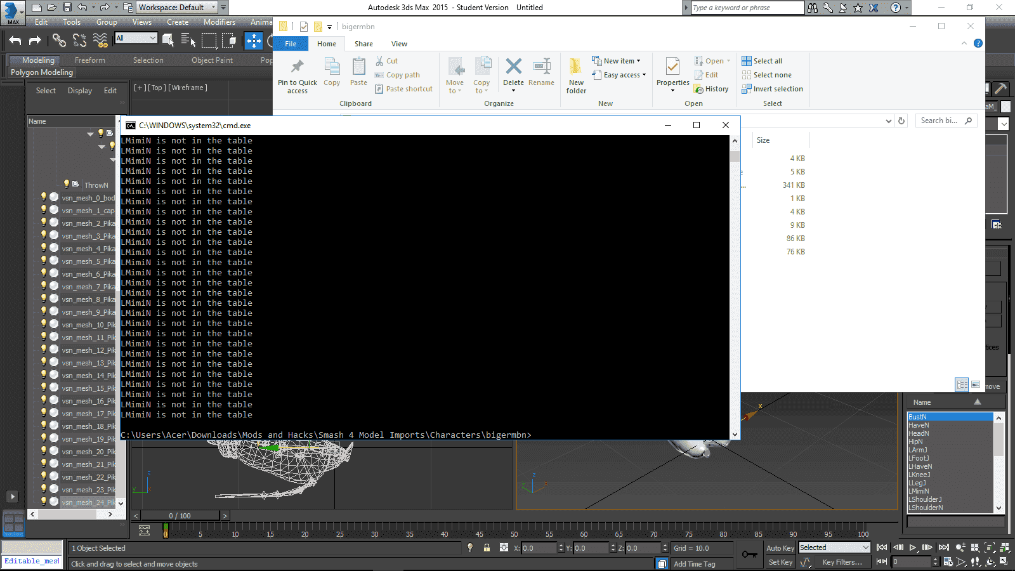Create a New folder in Explorer
Image resolution: width=1015 pixels, height=571 pixels.
click(x=576, y=76)
